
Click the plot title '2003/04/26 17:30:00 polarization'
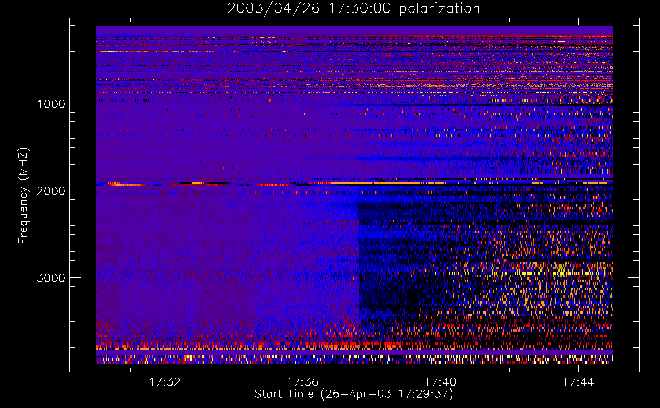(x=354, y=9)
